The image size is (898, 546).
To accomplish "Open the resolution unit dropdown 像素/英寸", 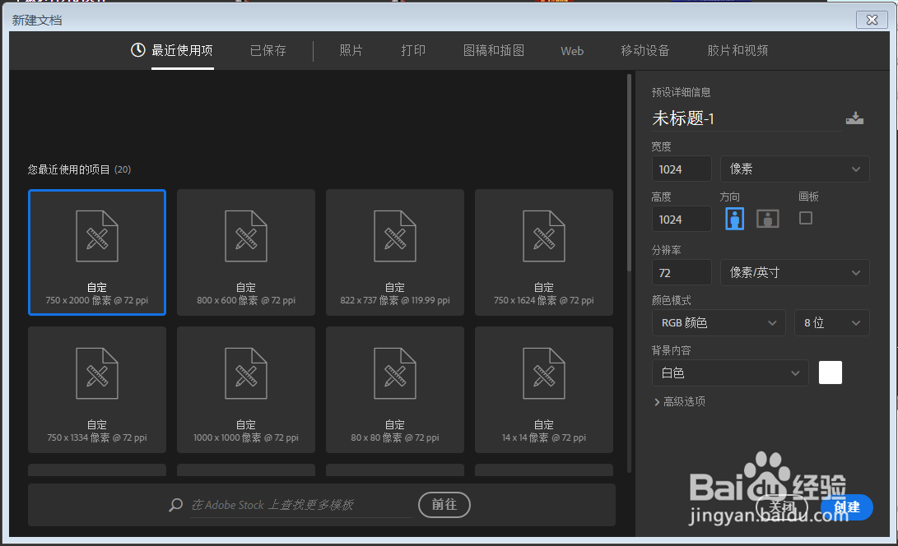I will pyautogui.click(x=794, y=272).
